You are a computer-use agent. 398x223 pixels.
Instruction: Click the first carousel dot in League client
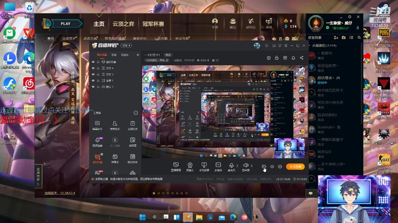tap(154, 193)
